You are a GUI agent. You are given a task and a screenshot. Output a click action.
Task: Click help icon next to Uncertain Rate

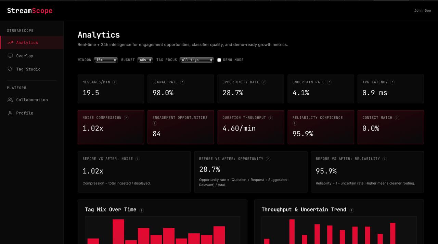pos(329,82)
